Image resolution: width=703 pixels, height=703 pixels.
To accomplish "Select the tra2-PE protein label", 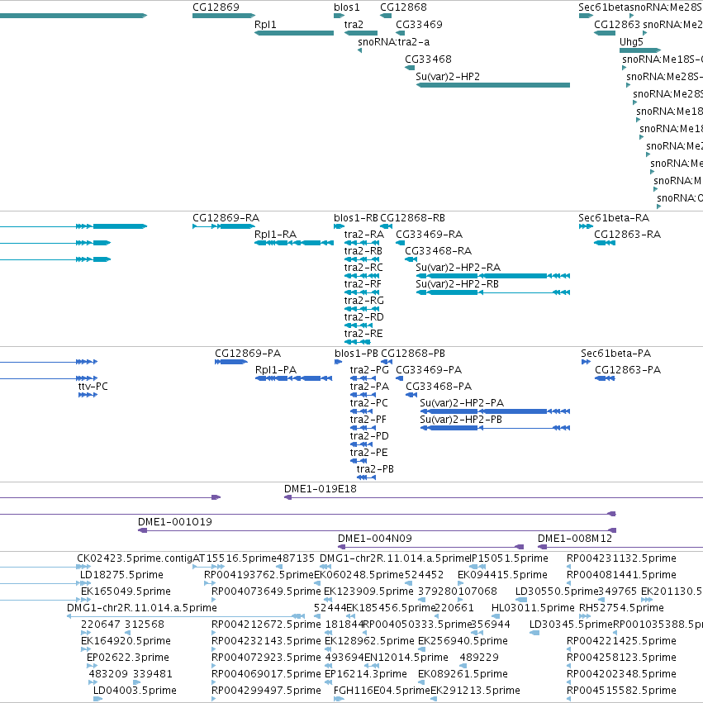I will coord(369,453).
